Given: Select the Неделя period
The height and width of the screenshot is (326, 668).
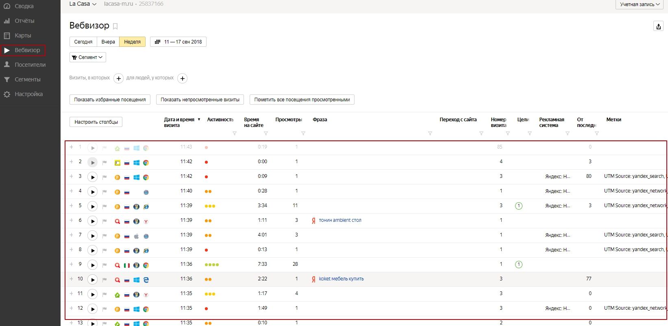Looking at the screenshot, I should [x=132, y=42].
